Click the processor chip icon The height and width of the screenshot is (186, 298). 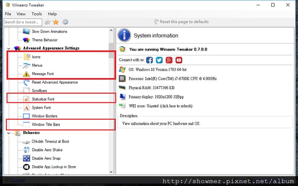click(122, 79)
